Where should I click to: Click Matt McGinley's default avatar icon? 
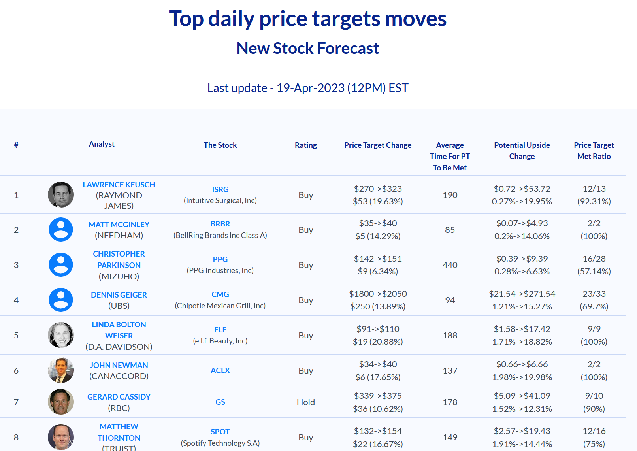(x=61, y=230)
